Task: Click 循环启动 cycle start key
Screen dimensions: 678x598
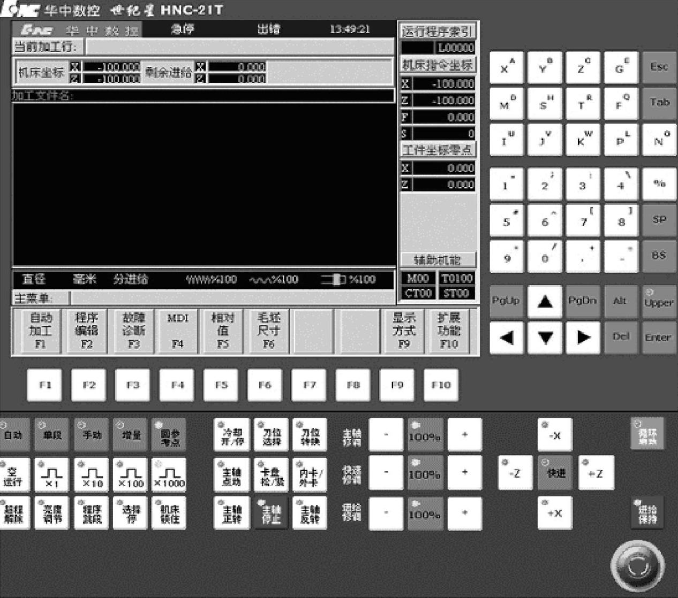Action: coord(647,434)
